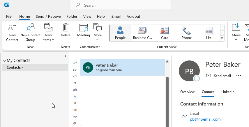Toggle the People view on
Screen dimensions: 249x127
pos(120,33)
